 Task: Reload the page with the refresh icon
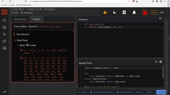point(10,1)
